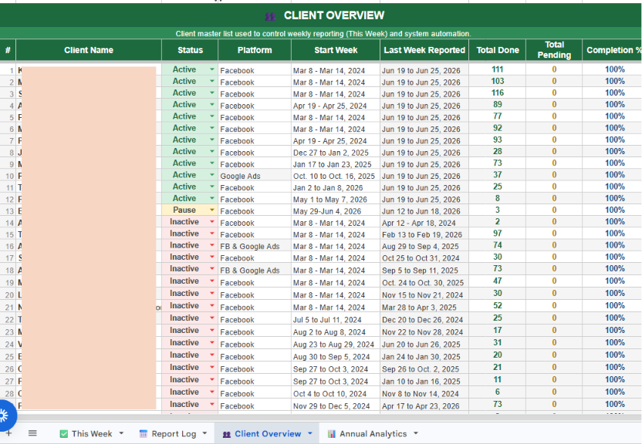This screenshot has height=444, width=642.
Task: Select the Aug 29 to Sep 4, 2025 cell
Action: [x=424, y=246]
